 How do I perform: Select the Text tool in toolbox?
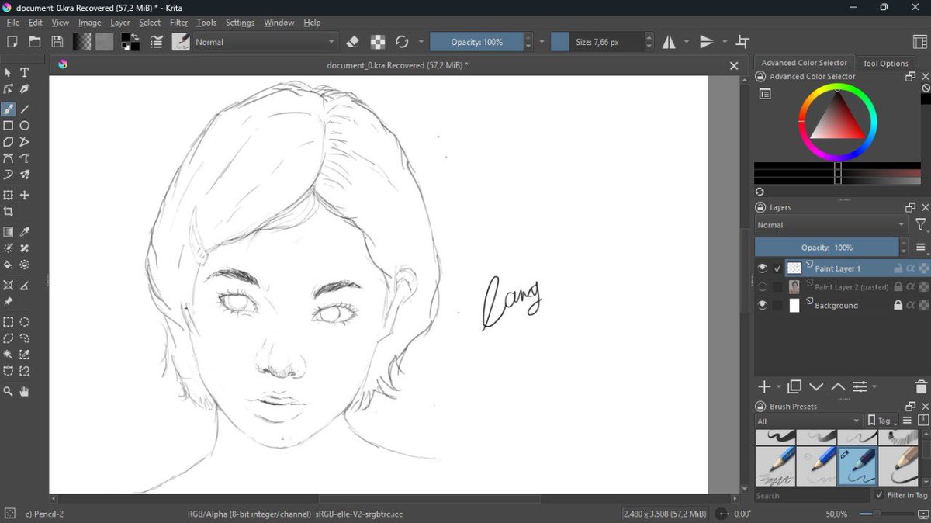click(x=25, y=72)
